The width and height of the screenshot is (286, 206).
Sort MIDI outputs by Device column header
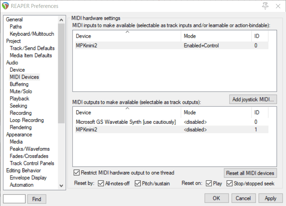click(x=127, y=113)
